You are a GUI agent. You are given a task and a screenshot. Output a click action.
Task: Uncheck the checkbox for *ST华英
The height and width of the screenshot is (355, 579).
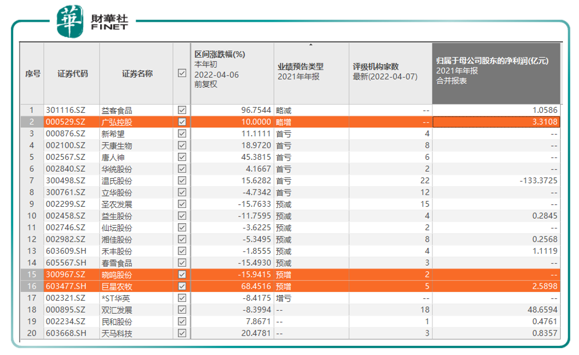point(182,298)
